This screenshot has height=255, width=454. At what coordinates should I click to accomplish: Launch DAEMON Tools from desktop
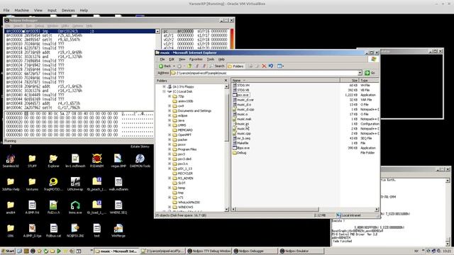coord(140,161)
